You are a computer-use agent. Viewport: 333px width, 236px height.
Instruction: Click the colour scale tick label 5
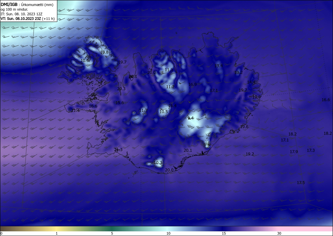pos(112,234)
